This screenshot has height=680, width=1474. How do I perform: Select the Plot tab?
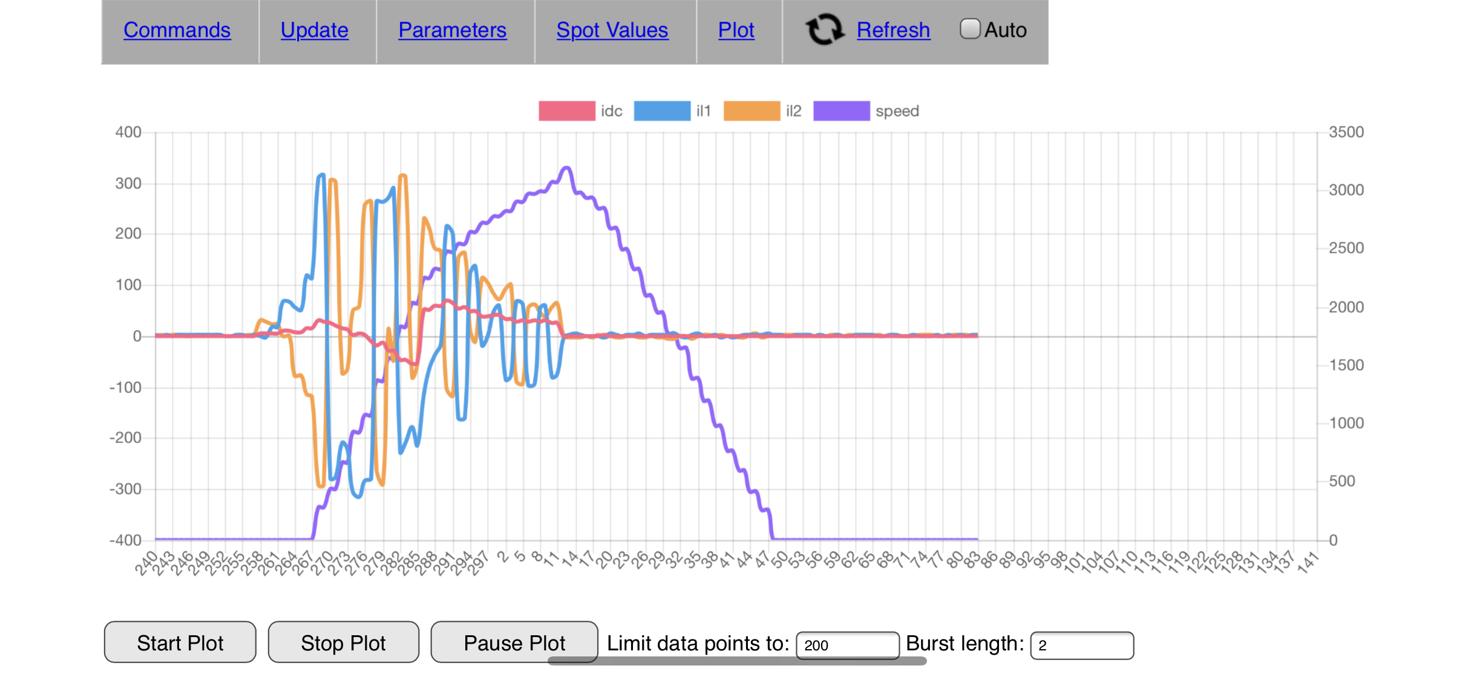[x=736, y=30]
